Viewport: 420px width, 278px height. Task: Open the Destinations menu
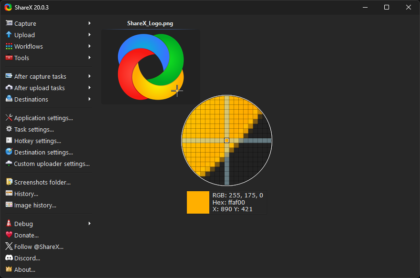48,99
